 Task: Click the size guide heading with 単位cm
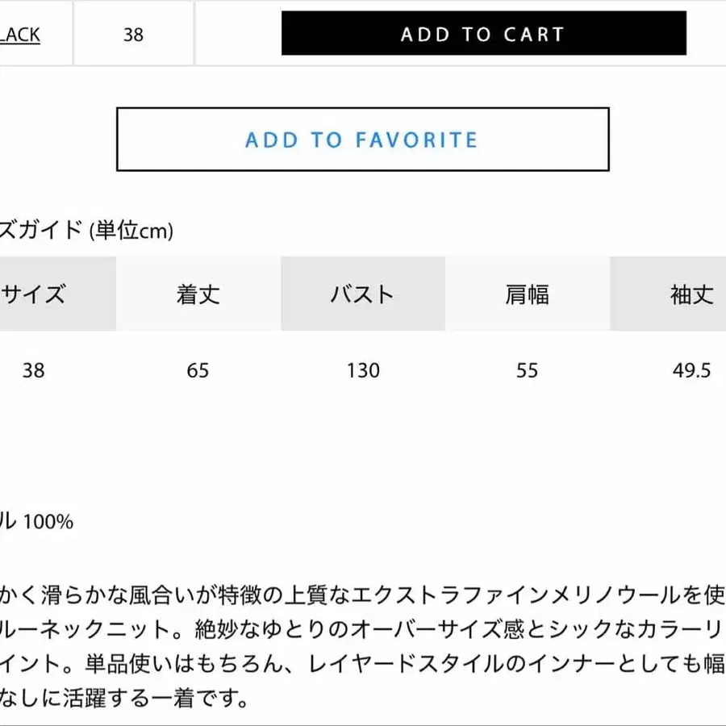86,231
